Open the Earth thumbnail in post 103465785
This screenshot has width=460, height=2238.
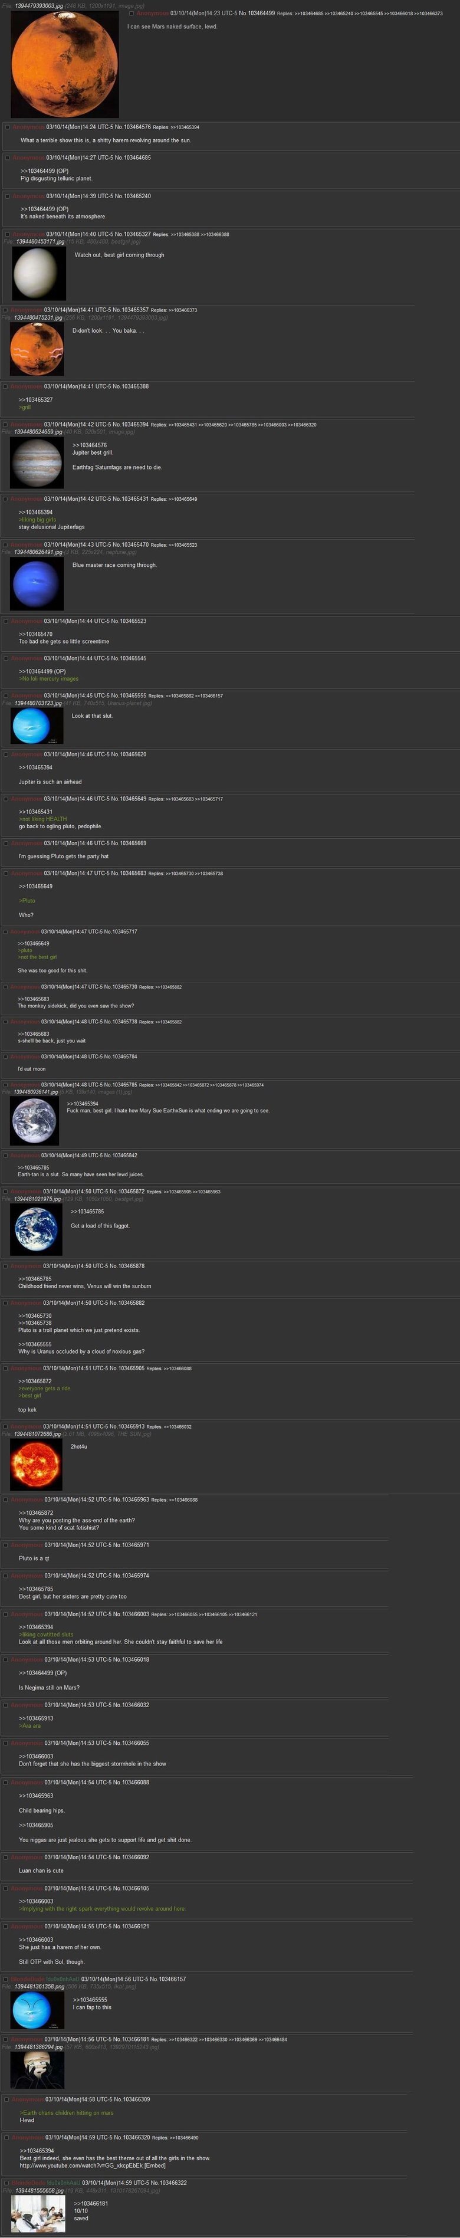click(35, 1121)
